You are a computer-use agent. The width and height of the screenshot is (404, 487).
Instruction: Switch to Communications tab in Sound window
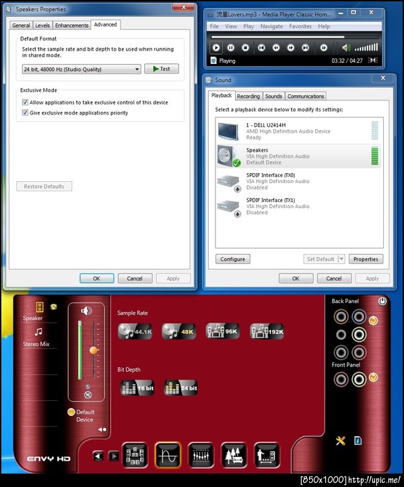(306, 96)
